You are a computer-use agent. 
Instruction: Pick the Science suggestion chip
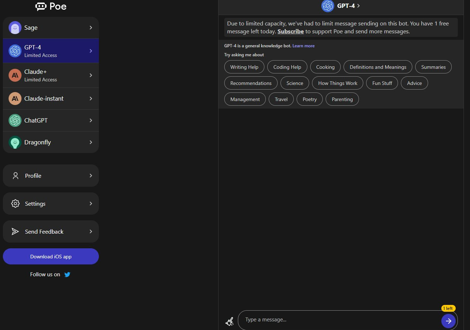[295, 83]
